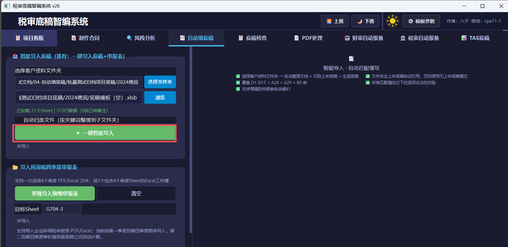
Task: Click 单独导入预缴申报表 button
Action: pos(55,193)
